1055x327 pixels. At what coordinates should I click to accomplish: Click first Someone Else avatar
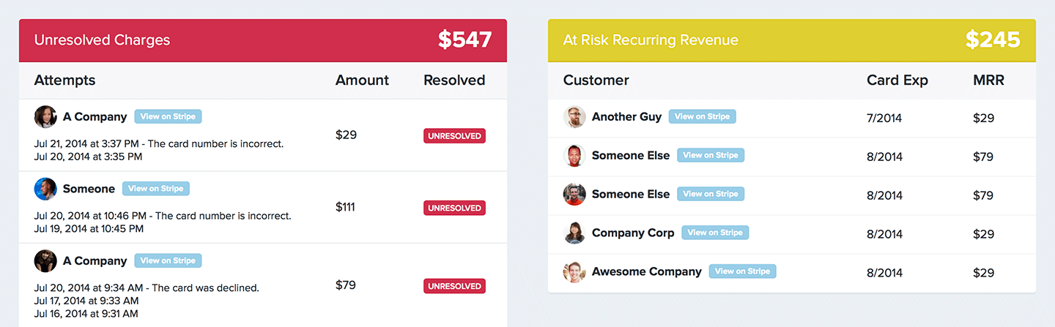pos(574,155)
